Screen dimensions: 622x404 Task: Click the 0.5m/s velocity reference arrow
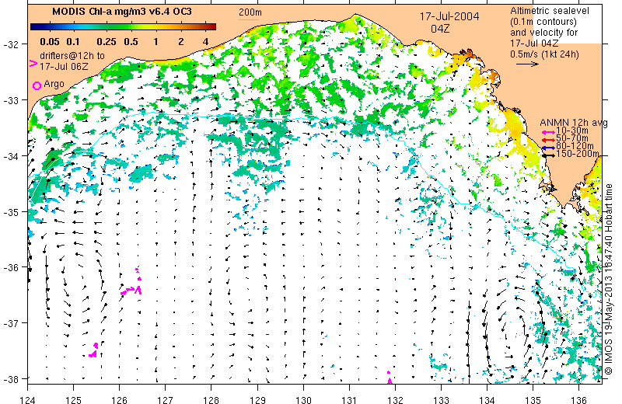[x=527, y=64]
